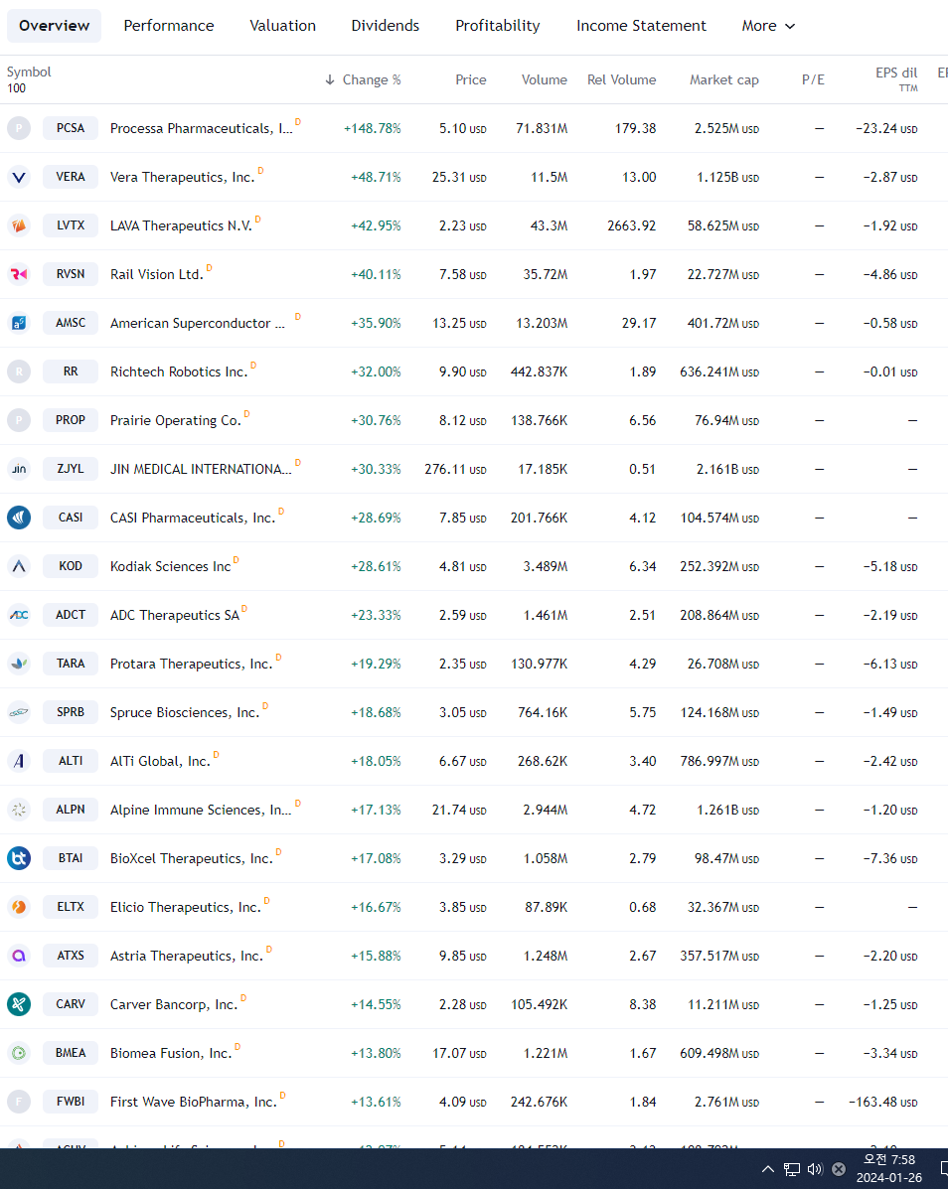Viewport: 948px width, 1189px height.
Task: Open the More tabs dropdown
Action: point(768,26)
